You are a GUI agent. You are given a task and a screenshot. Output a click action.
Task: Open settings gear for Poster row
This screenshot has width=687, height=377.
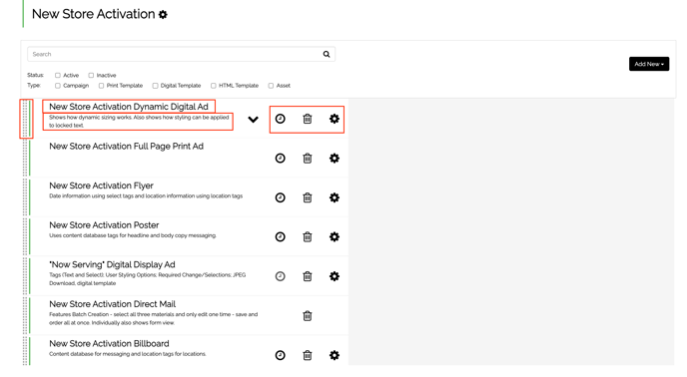335,237
